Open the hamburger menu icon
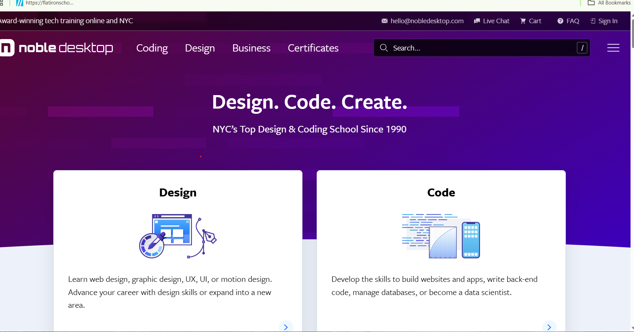This screenshot has height=332, width=634. (613, 48)
